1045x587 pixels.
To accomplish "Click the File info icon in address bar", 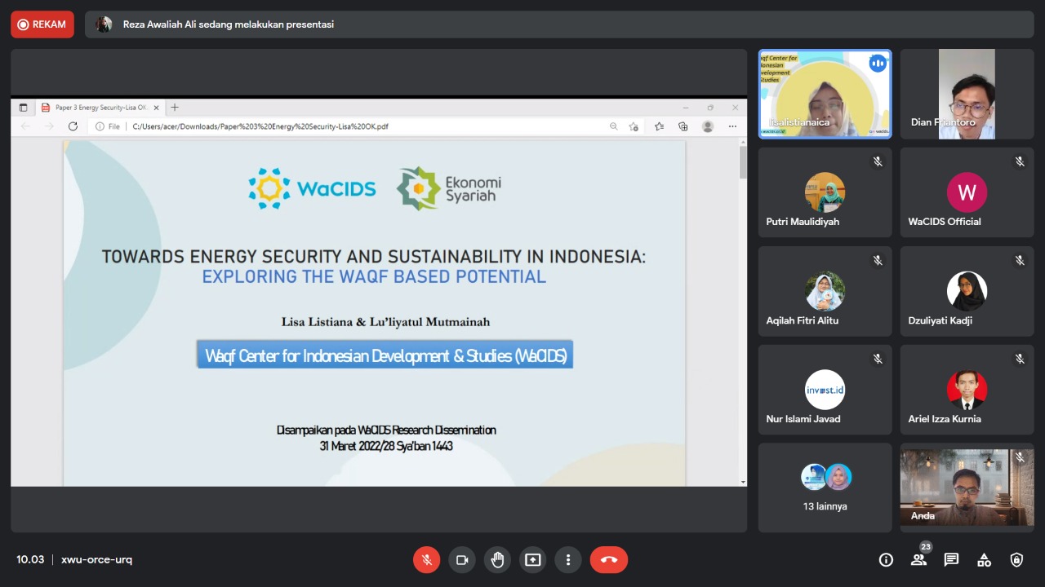I will 107,126.
